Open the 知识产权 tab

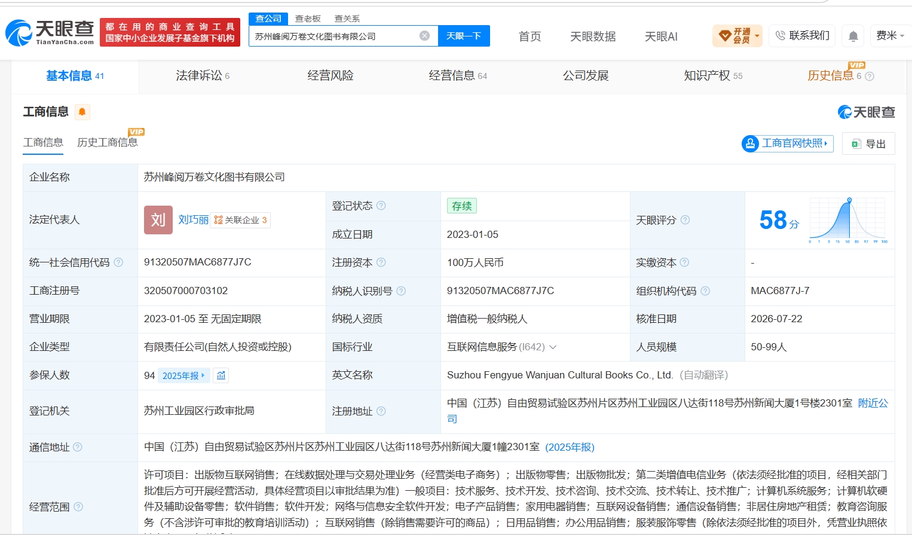(x=713, y=76)
